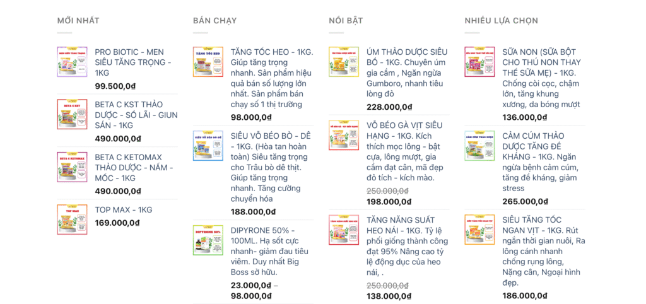Open the ÚM THẢO DƯỢC SIÊU BỔ thumbnail

(343, 62)
